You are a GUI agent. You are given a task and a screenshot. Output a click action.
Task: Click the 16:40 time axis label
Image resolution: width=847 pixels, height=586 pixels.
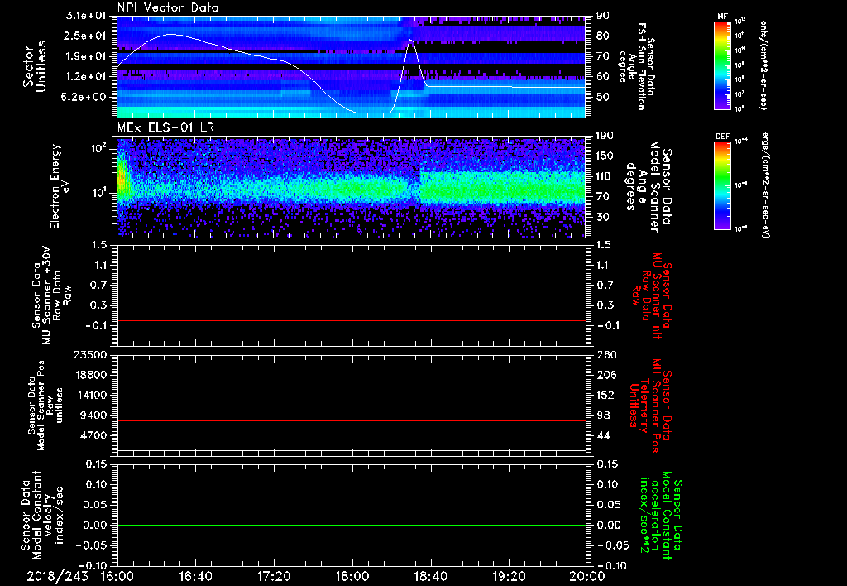pos(195,576)
